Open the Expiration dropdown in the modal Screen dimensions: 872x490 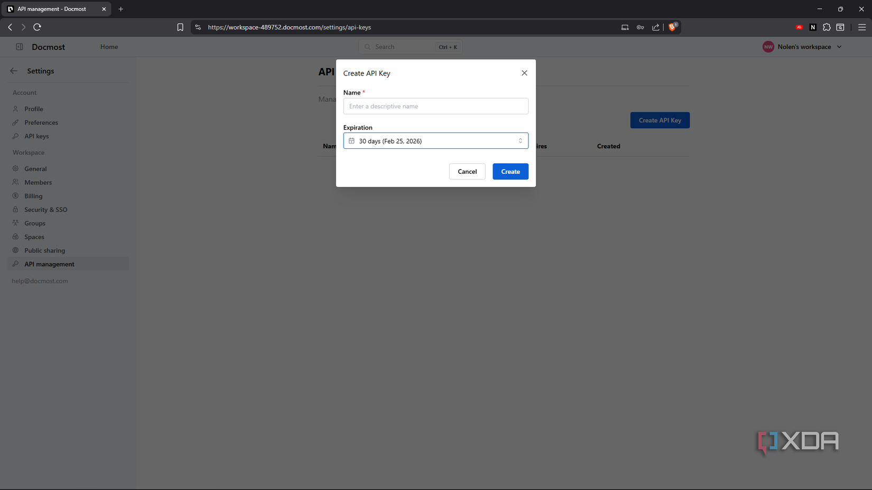(435, 140)
